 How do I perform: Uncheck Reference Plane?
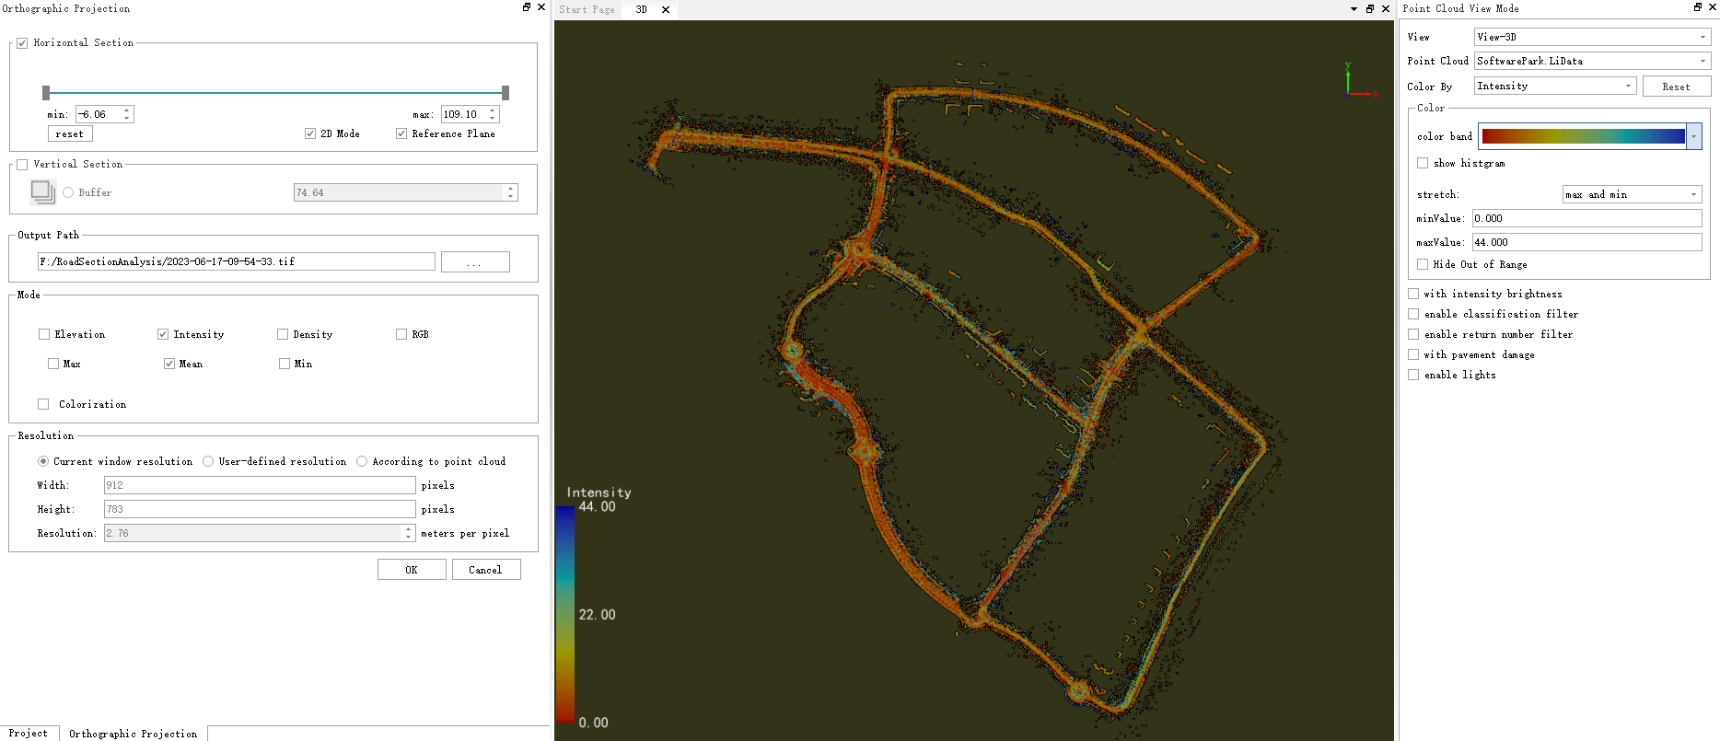(401, 133)
